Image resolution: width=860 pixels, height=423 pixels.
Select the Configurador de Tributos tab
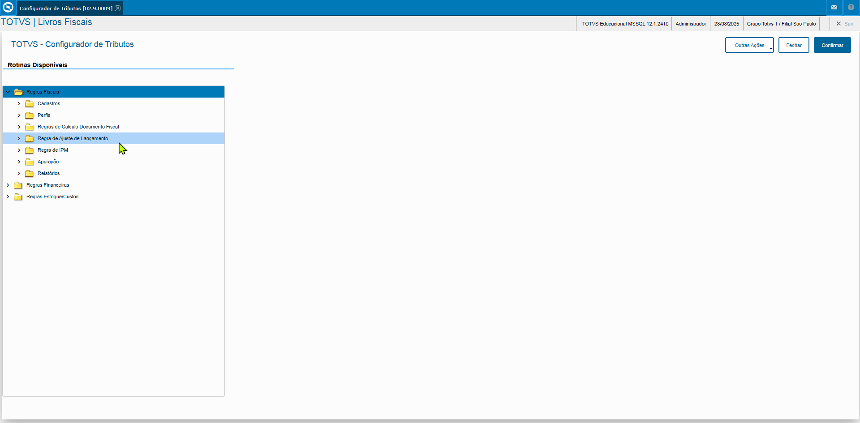[66, 8]
